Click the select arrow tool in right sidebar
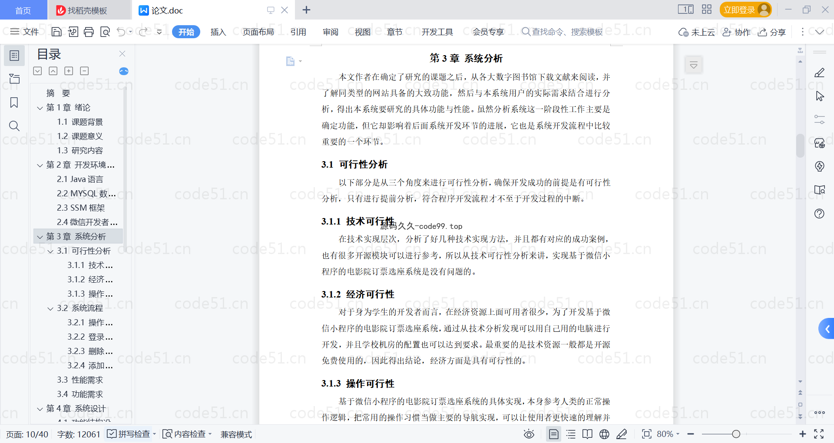This screenshot has width=834, height=443. pos(819,96)
